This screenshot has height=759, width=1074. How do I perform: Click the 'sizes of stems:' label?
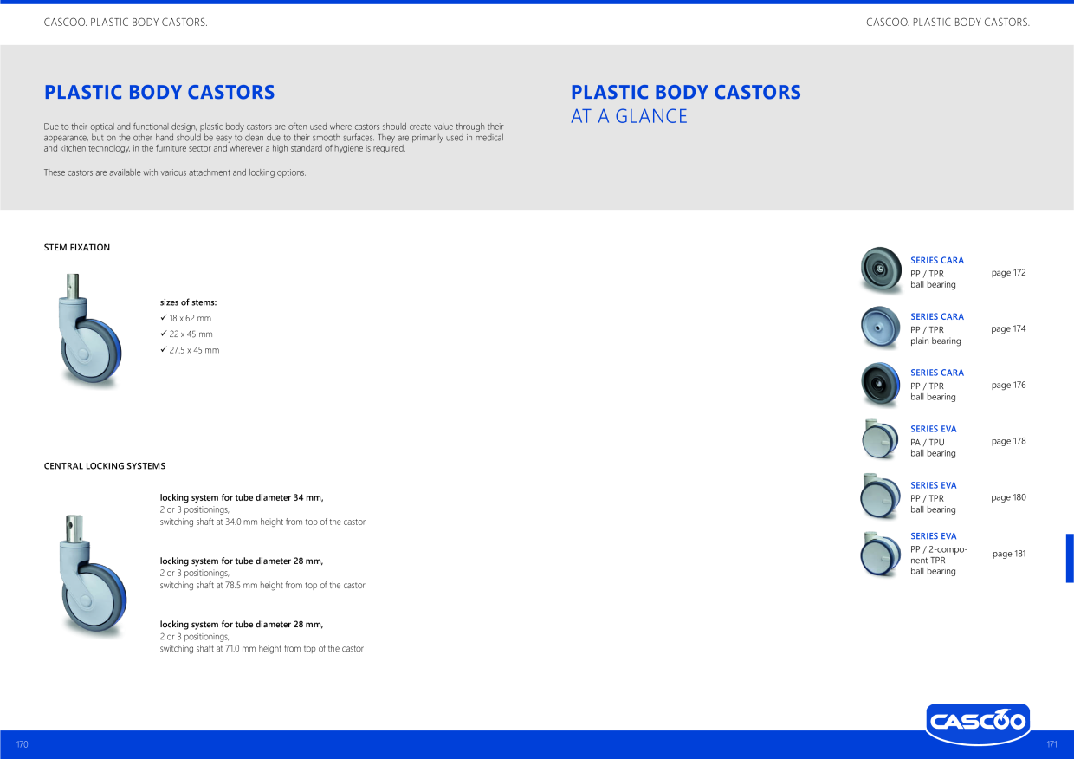pyautogui.click(x=188, y=302)
